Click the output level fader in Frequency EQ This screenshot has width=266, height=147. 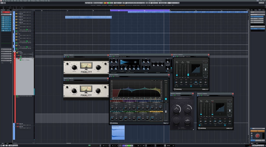click(166, 112)
